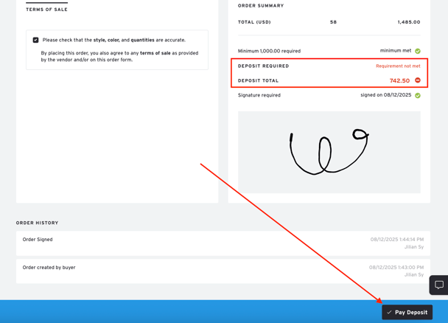This screenshot has height=323, width=448.
Task: Click the 742.50 deposit total amount
Action: point(399,81)
